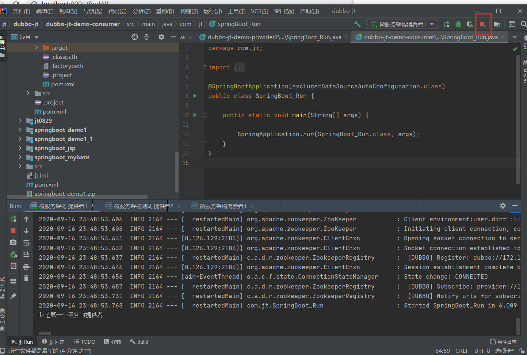Screen dimensions: 527x355
Task: Click attach debugger green bug icon
Action: [x=13, y=254]
